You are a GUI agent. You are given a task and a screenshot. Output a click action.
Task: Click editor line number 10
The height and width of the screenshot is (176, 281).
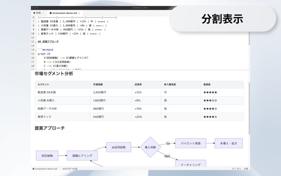(x=33, y=33)
